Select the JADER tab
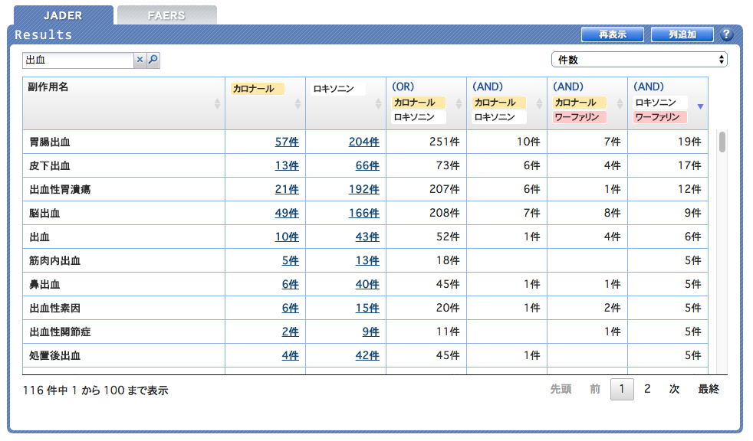The width and height of the screenshot is (753, 441). point(63,15)
